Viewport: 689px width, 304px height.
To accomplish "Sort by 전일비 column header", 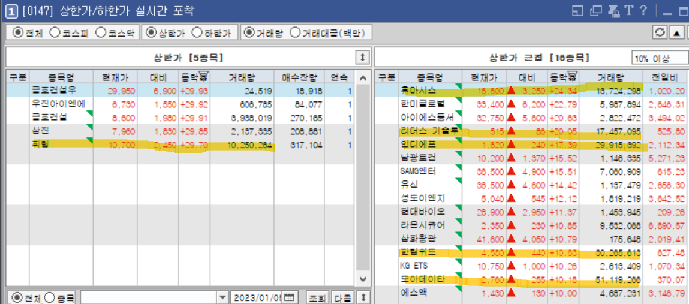I will 666,77.
